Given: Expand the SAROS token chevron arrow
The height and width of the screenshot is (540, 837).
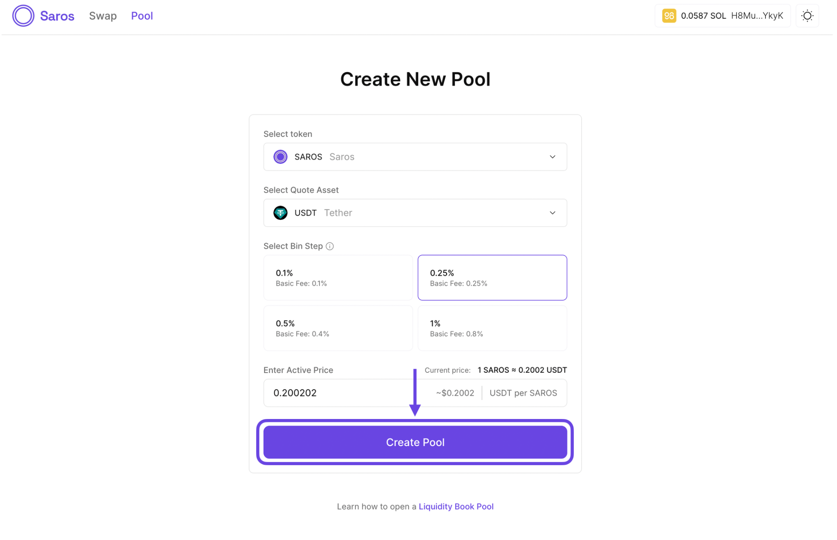Looking at the screenshot, I should coord(552,157).
